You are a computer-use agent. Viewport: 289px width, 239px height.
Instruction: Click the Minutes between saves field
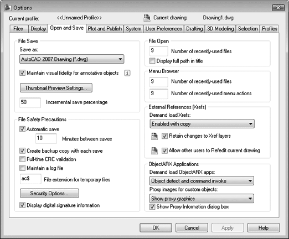pos(46,138)
